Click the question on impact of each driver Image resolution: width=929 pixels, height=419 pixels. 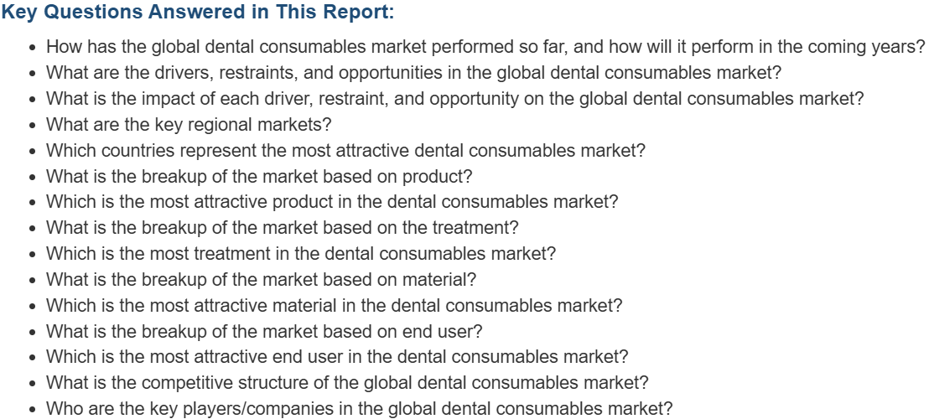[454, 98]
